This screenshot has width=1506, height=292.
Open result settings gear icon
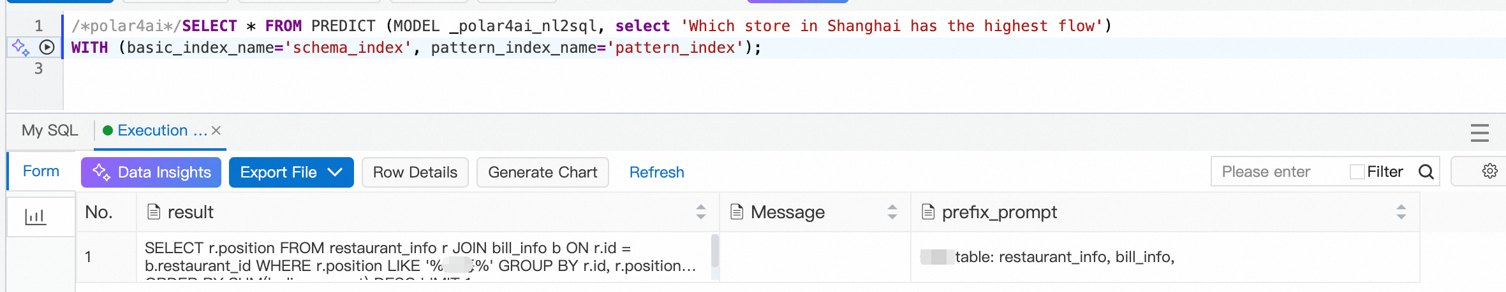tap(1489, 171)
